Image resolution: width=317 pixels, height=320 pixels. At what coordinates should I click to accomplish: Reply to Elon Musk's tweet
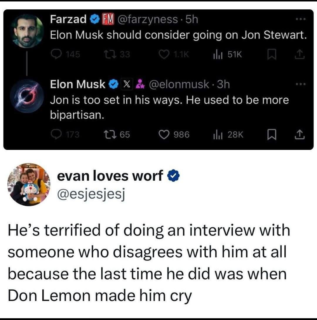point(55,134)
